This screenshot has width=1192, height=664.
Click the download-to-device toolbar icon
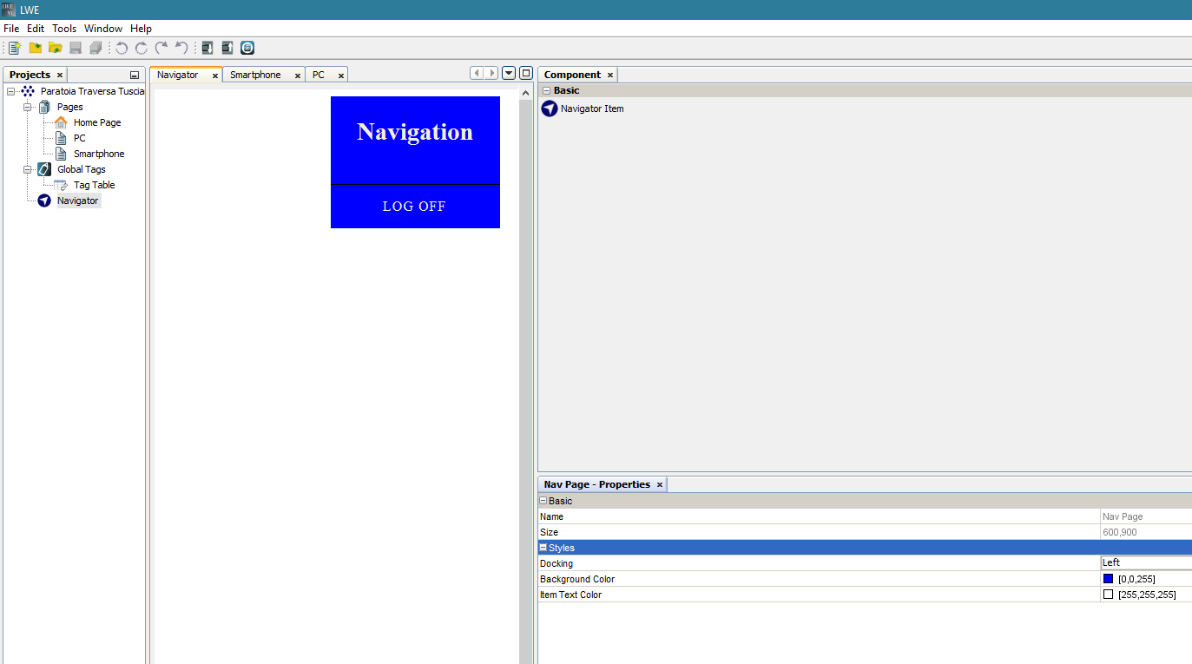pos(207,48)
